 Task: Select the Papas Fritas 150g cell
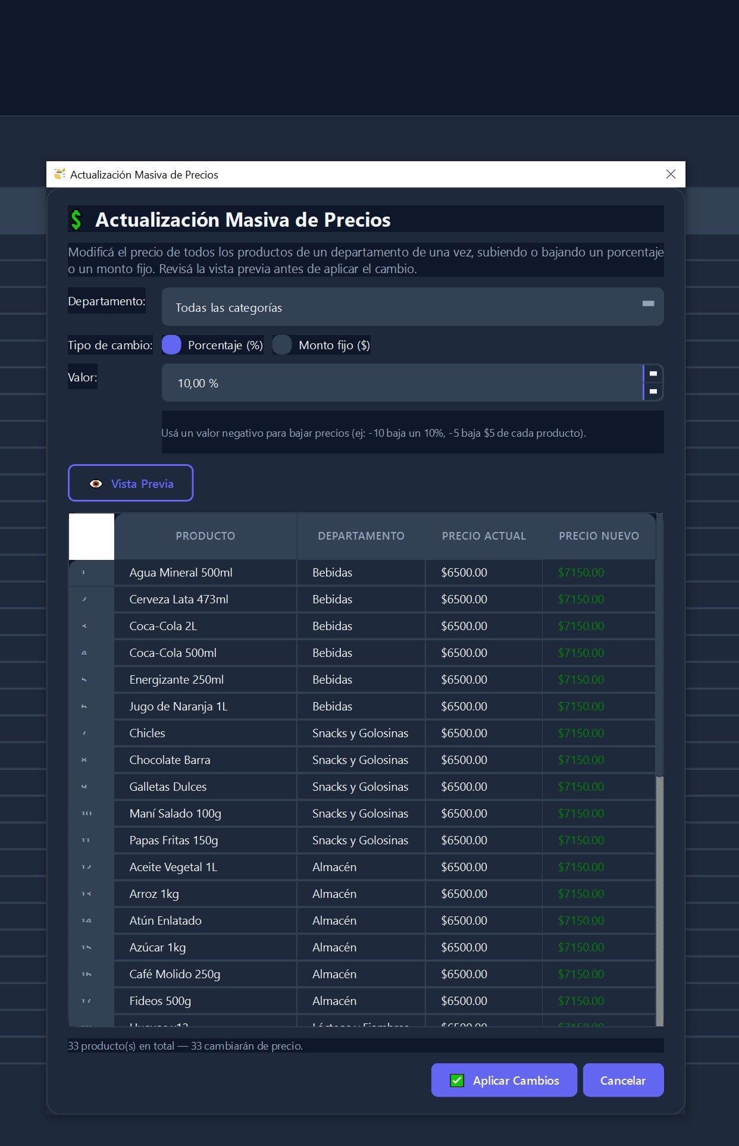click(x=205, y=840)
